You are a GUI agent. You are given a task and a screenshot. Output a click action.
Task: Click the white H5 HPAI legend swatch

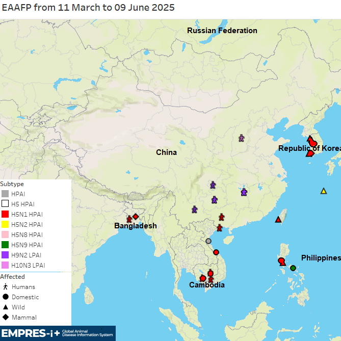click(x=5, y=204)
